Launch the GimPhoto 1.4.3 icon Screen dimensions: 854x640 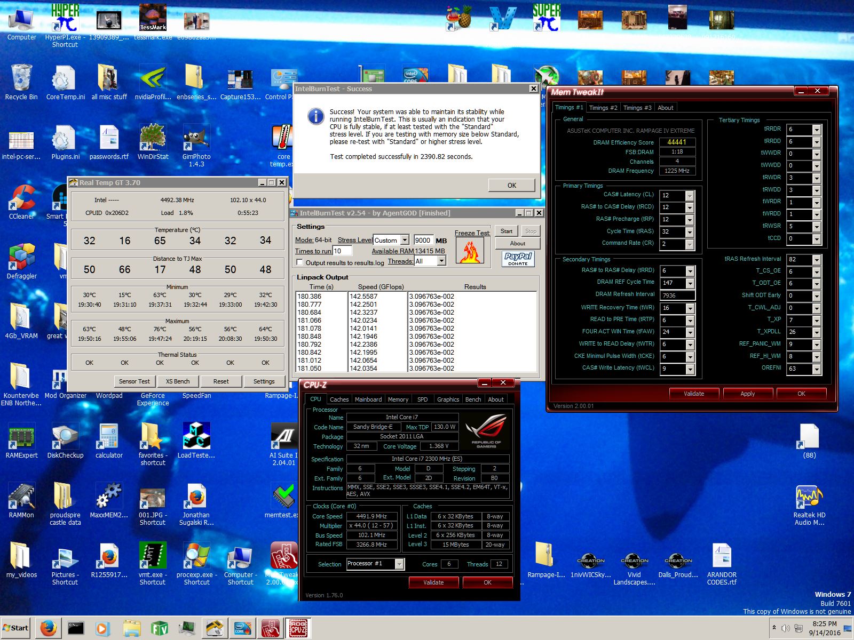tap(196, 145)
